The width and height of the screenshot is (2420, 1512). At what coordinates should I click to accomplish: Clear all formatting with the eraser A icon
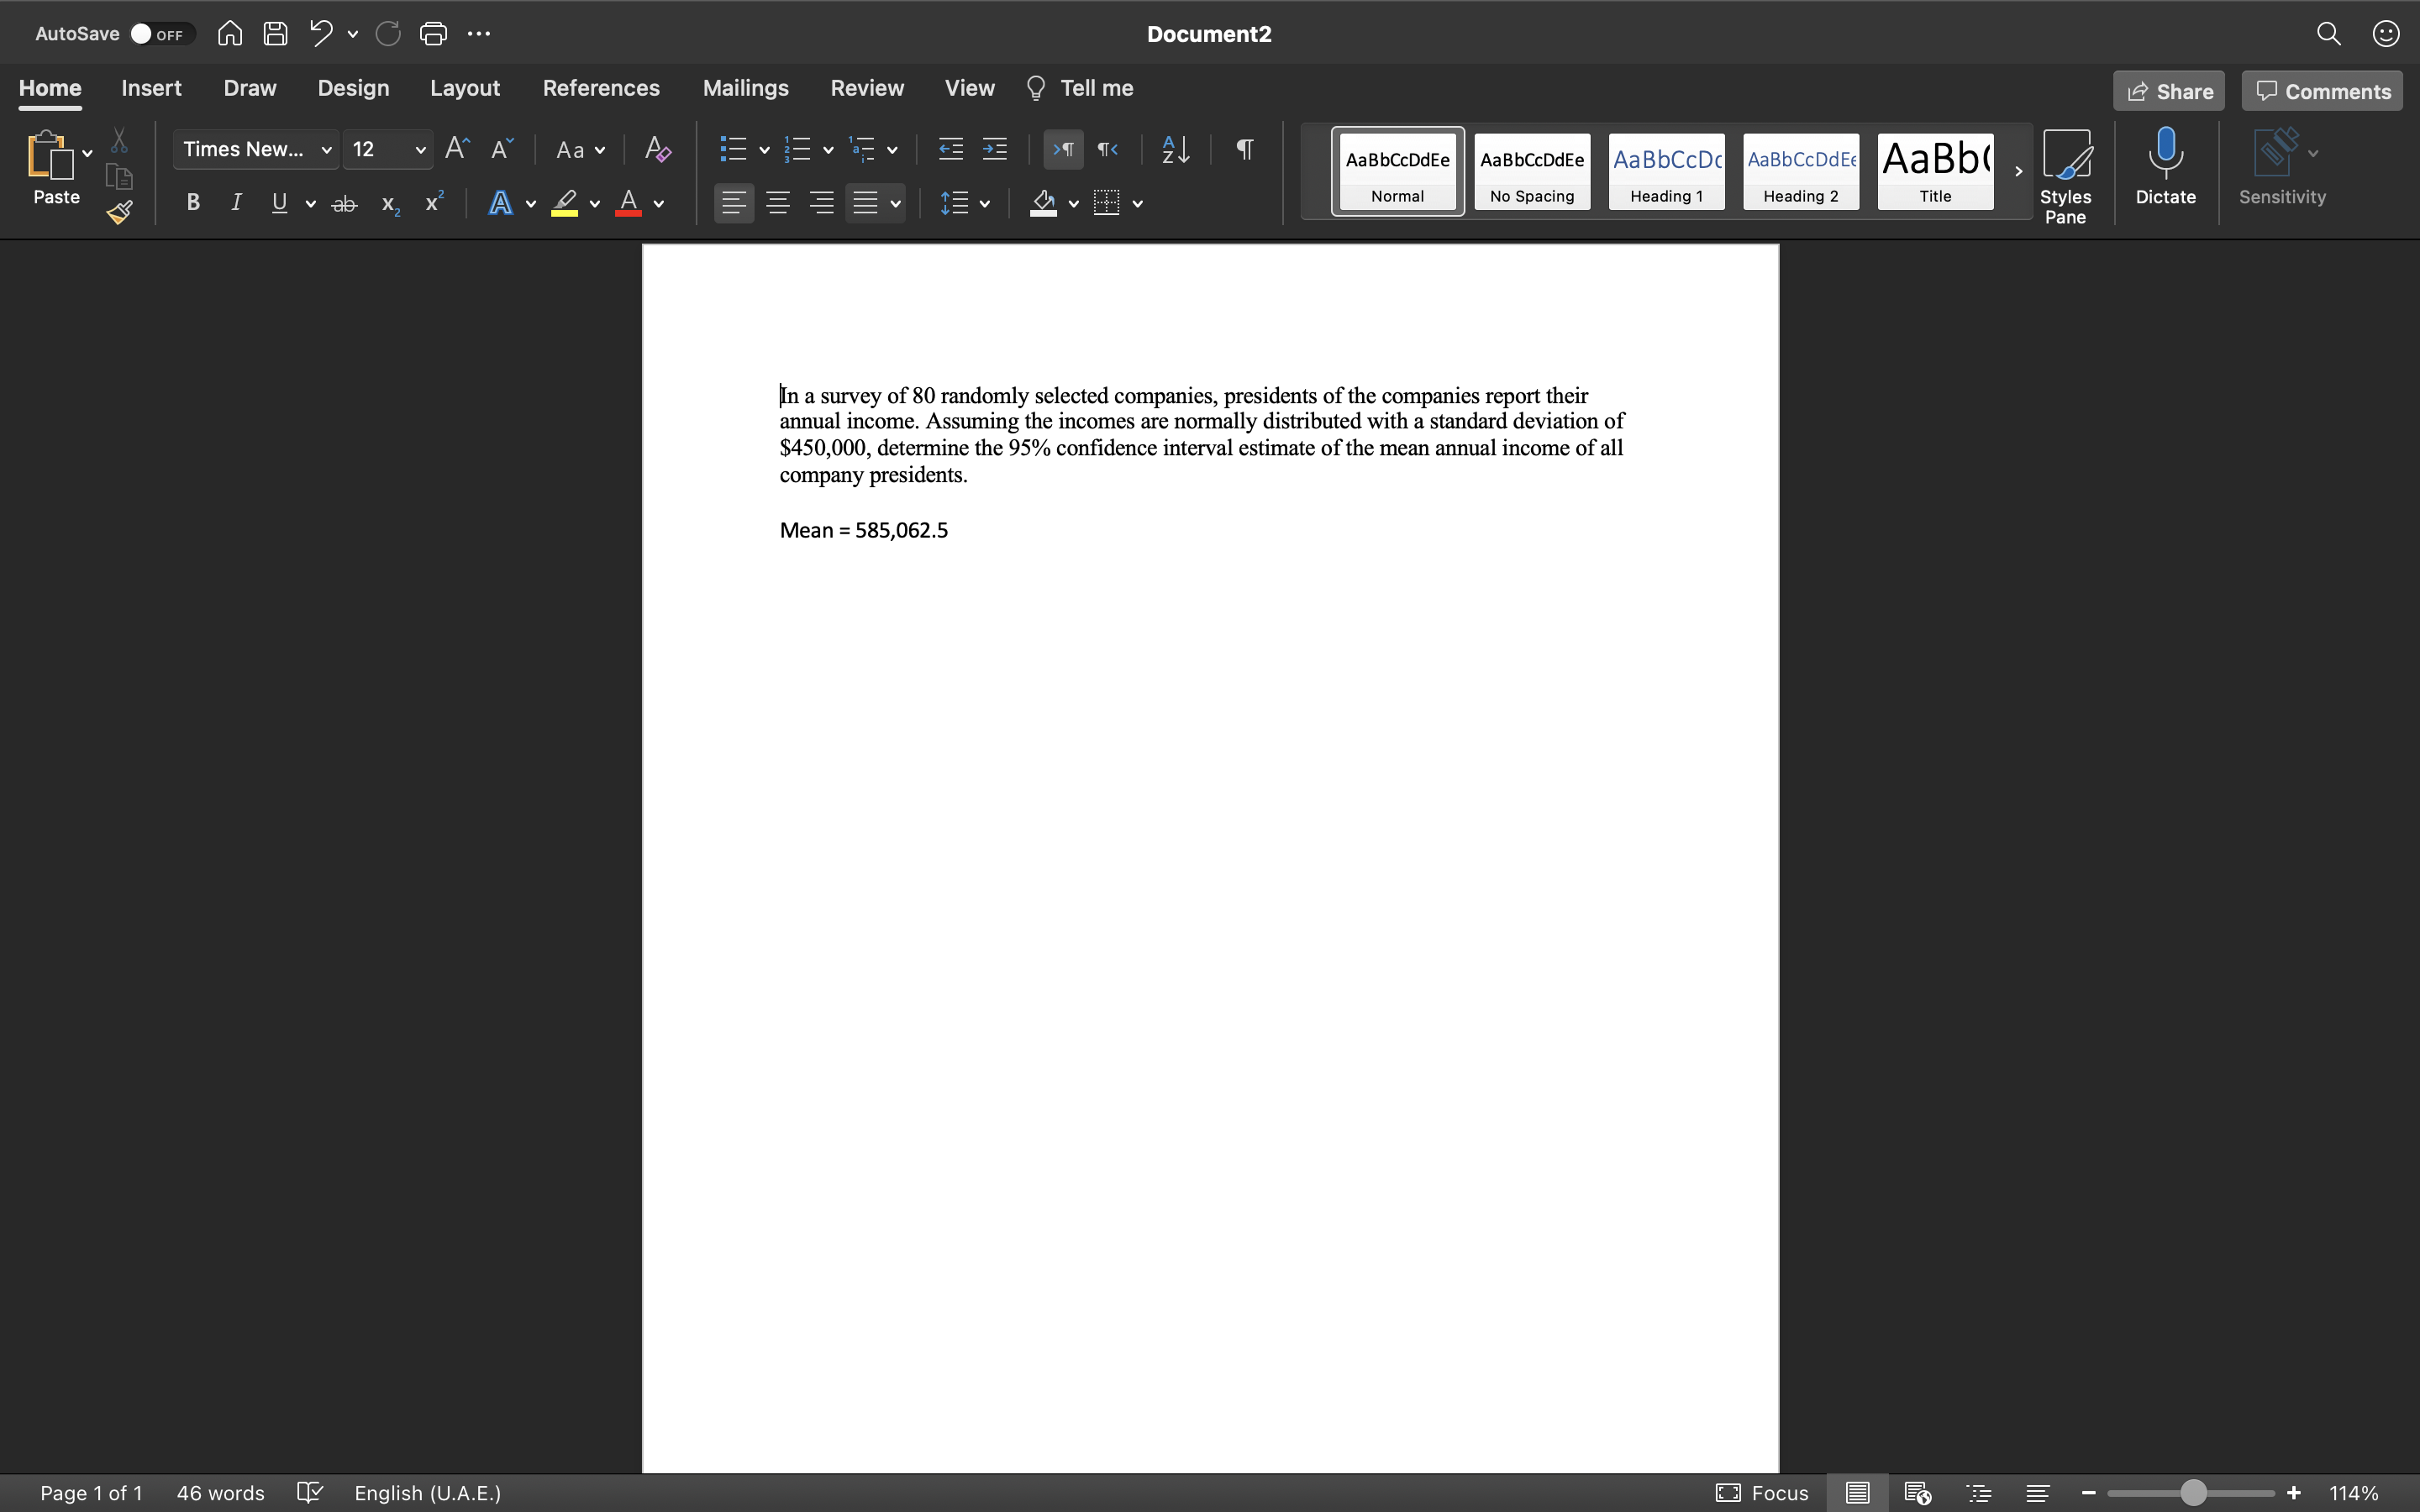pos(657,149)
